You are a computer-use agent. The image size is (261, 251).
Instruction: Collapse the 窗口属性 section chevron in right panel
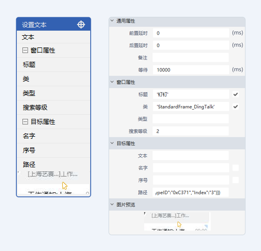[112, 82]
